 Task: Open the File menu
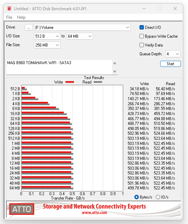click(9, 17)
